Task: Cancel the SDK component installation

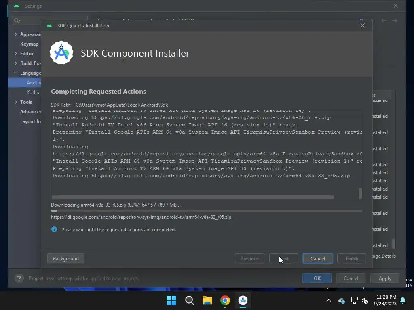Action: click(318, 259)
